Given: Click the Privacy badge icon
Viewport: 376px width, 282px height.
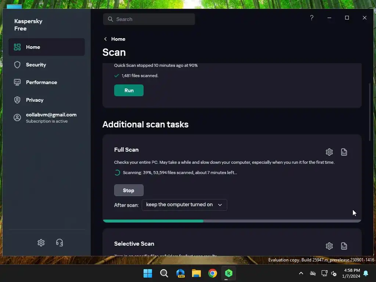Looking at the screenshot, I should [x=17, y=100].
